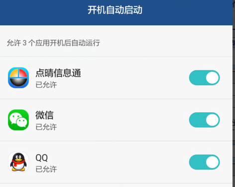Click 已允许 status under 微信

click(x=46, y=127)
